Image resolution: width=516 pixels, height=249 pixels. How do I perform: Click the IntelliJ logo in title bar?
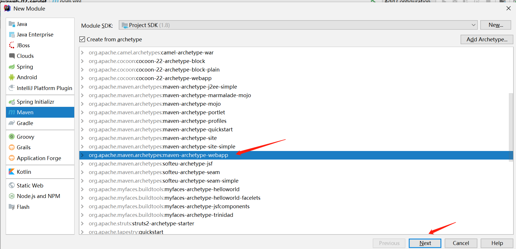pyautogui.click(x=7, y=8)
